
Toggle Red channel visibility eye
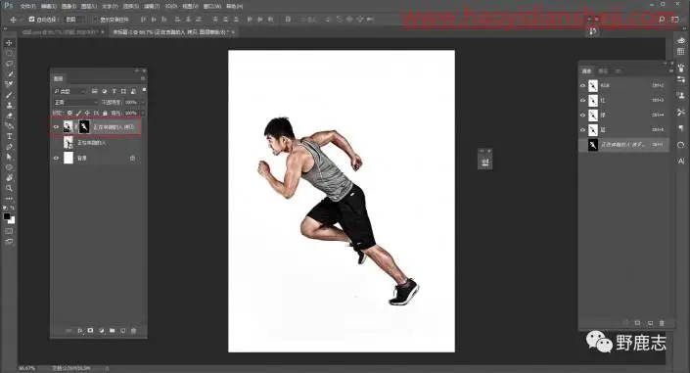click(x=583, y=101)
